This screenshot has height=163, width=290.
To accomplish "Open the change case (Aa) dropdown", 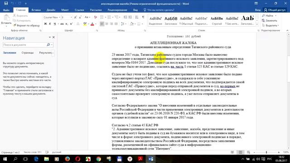I will [87, 17].
